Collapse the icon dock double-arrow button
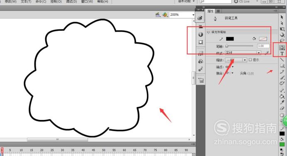The height and width of the screenshot is (156, 287). click(198, 10)
